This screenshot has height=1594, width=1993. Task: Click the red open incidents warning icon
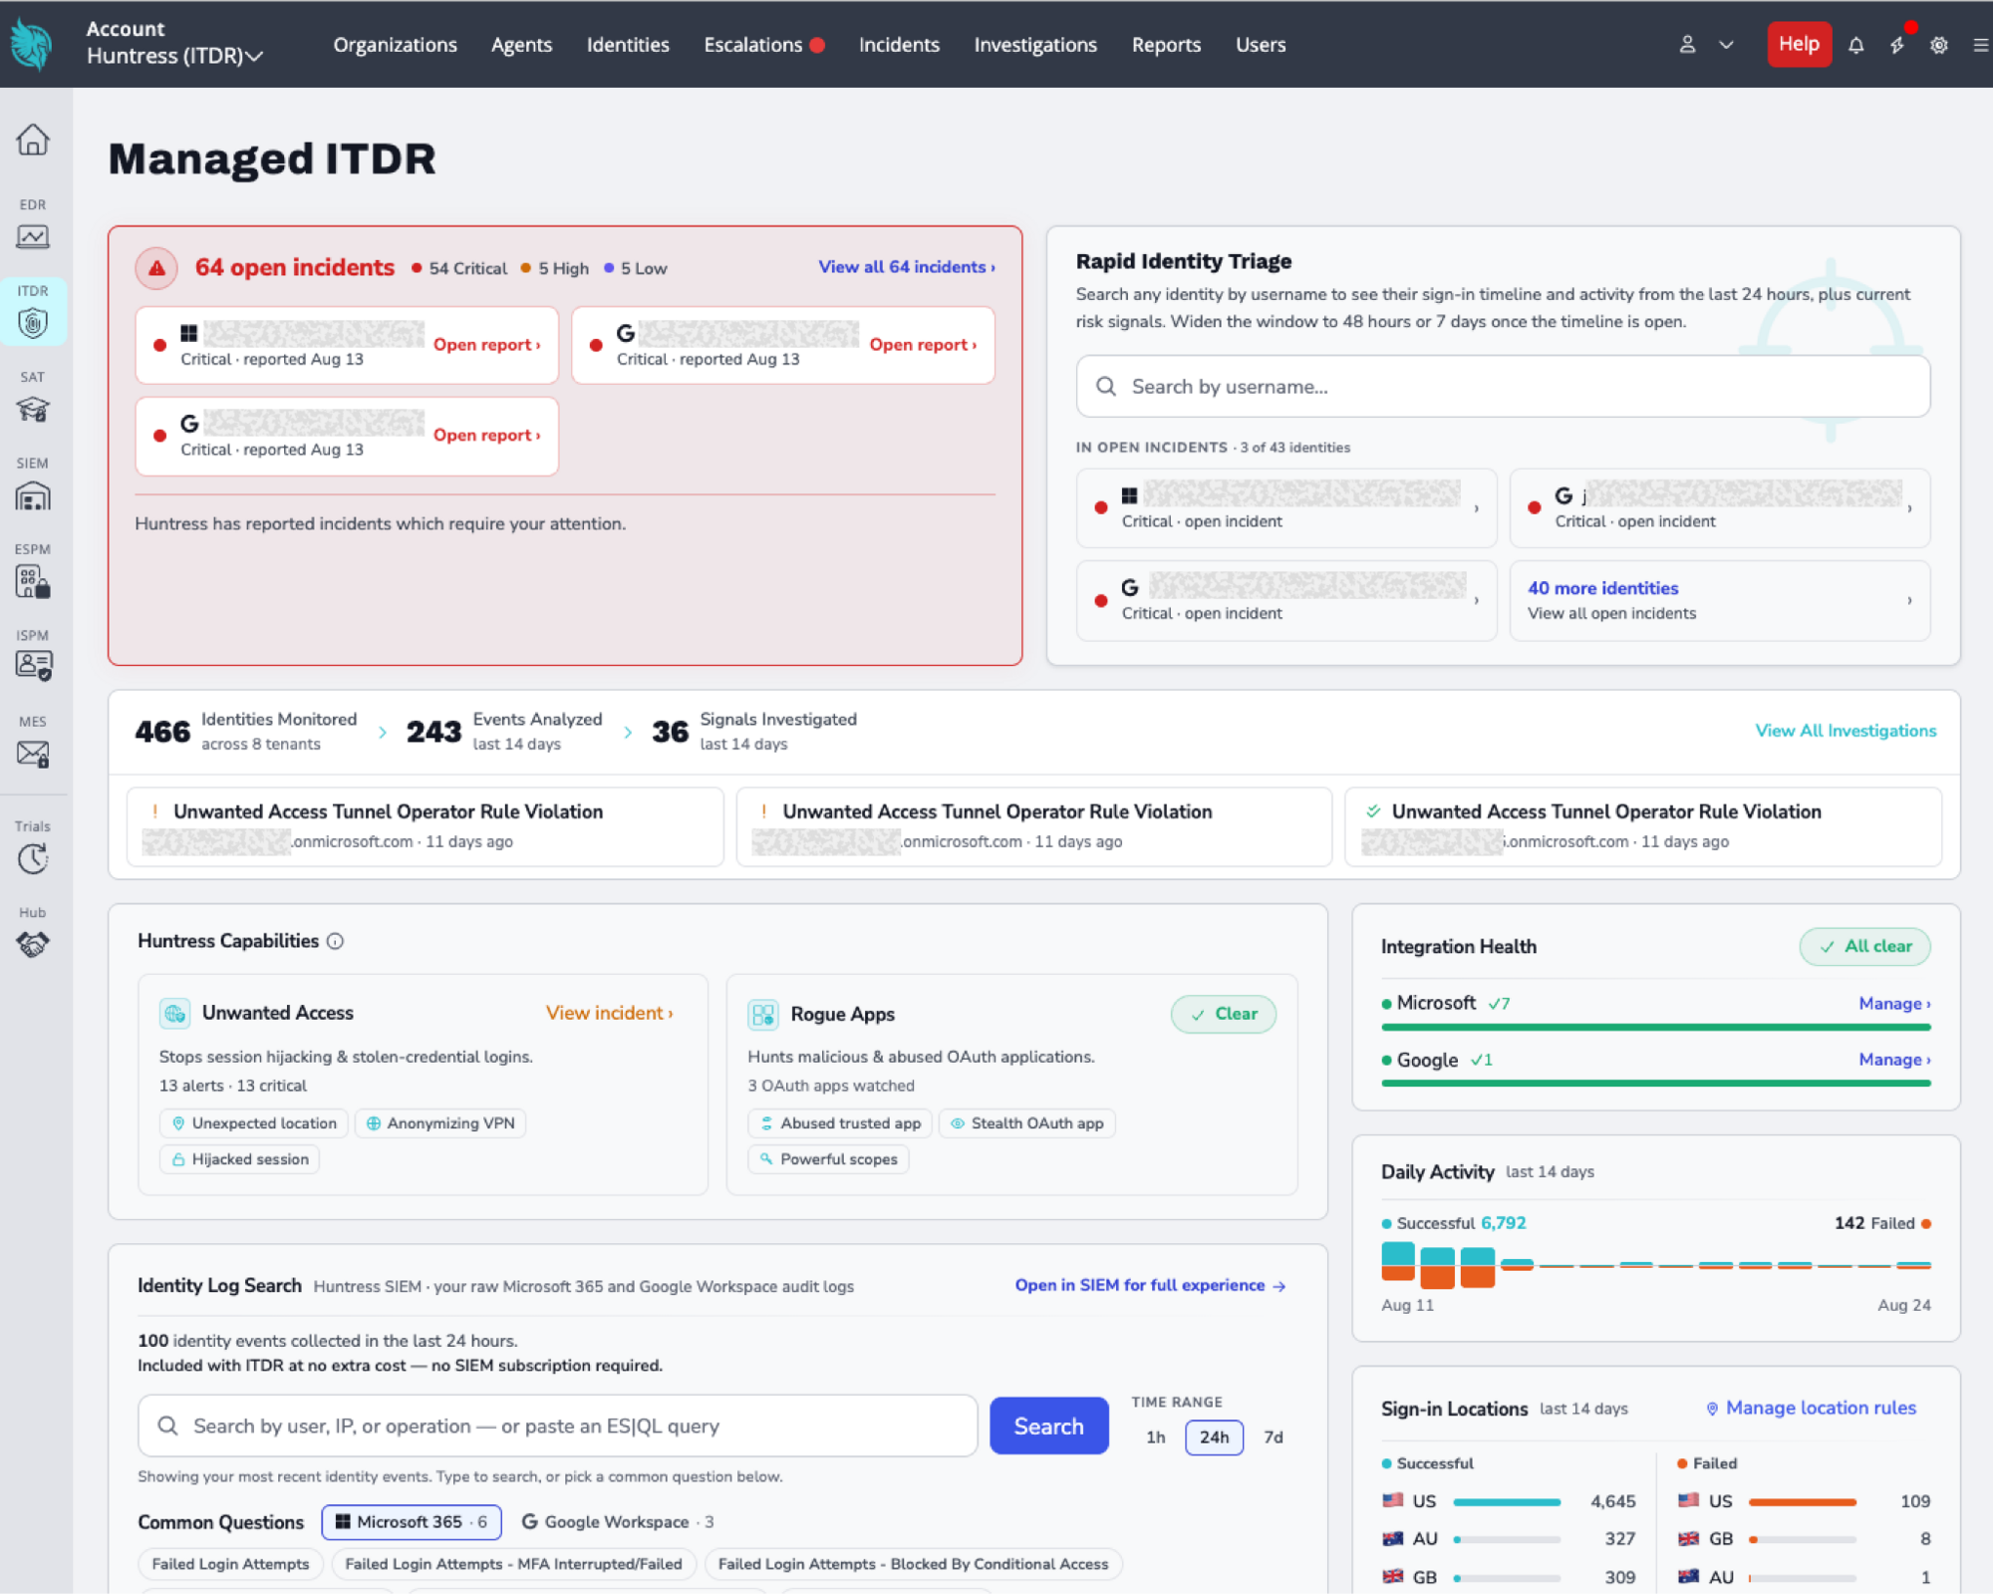click(156, 268)
